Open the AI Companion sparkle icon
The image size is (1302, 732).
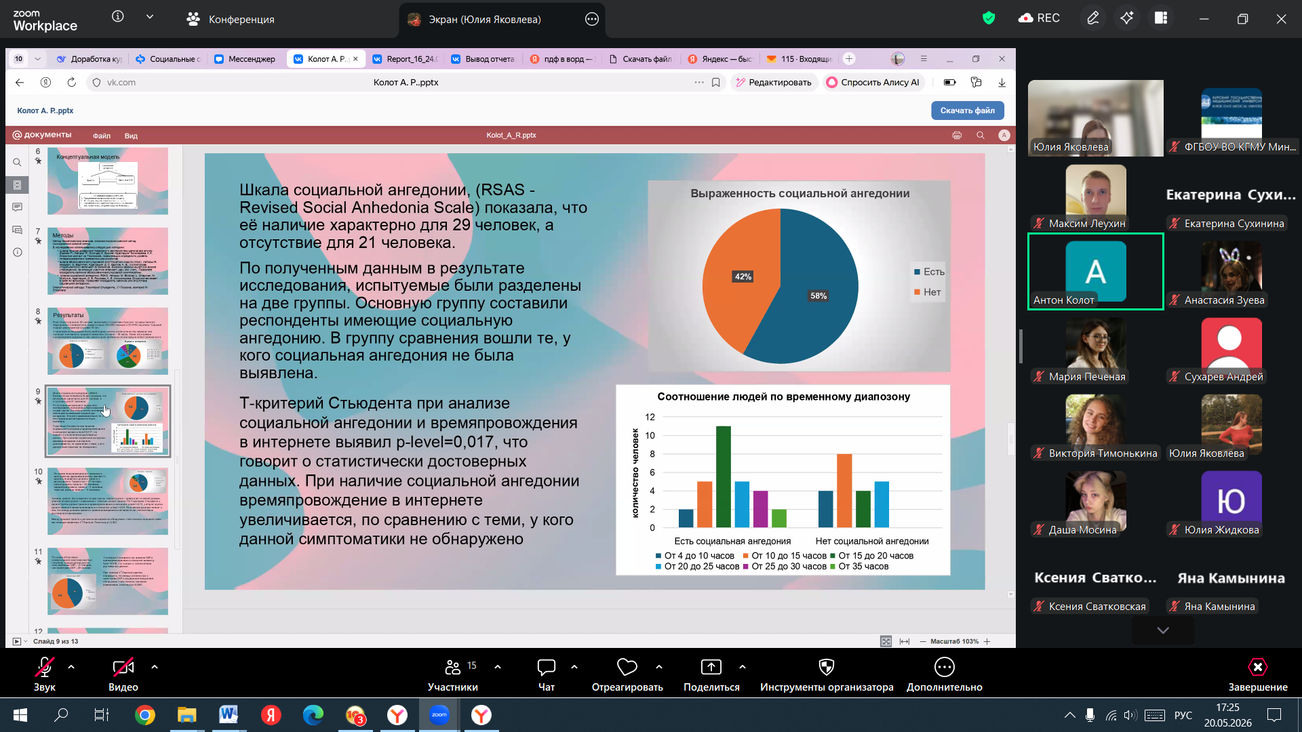(x=1127, y=18)
